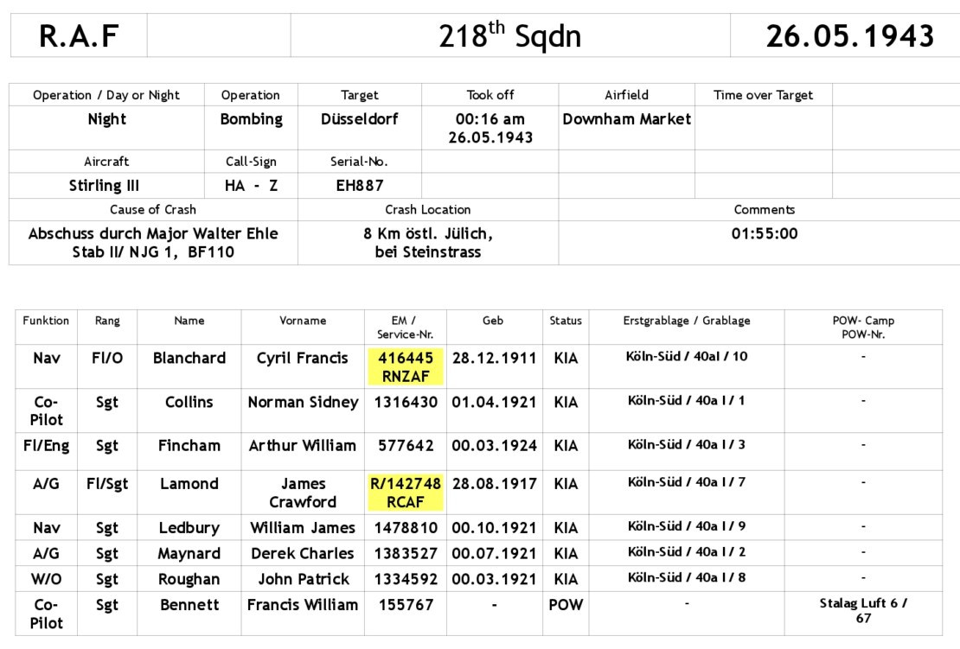Select the Funktion column header
This screenshot has width=960, height=649.
click(x=46, y=321)
